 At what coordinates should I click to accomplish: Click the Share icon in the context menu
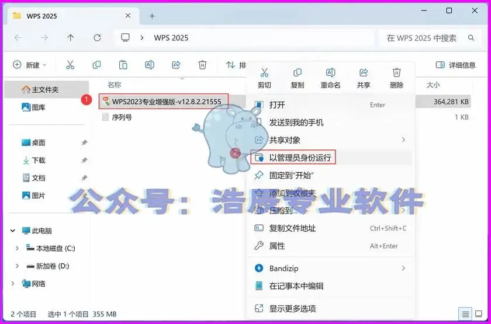[364, 72]
